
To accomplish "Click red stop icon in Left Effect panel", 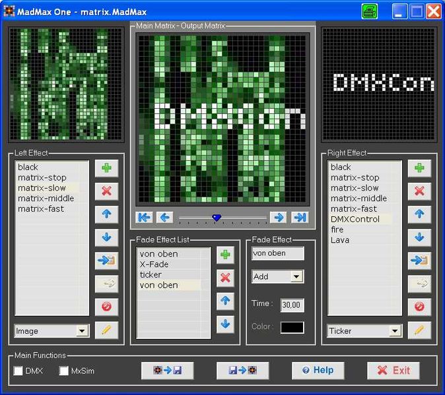I will [x=106, y=307].
